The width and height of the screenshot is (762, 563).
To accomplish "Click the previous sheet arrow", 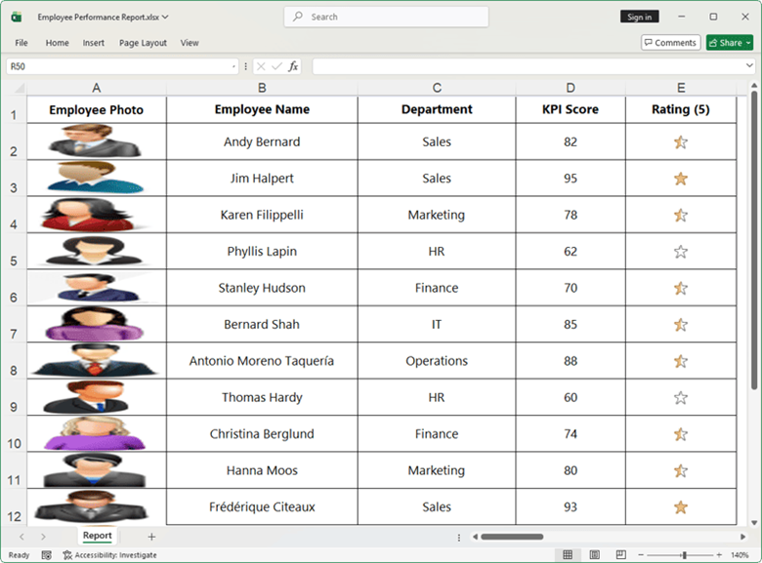I will coord(21,537).
